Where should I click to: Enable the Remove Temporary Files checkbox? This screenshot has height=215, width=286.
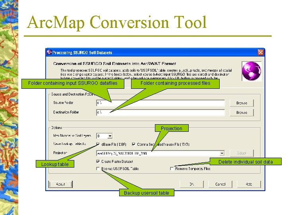point(172,168)
